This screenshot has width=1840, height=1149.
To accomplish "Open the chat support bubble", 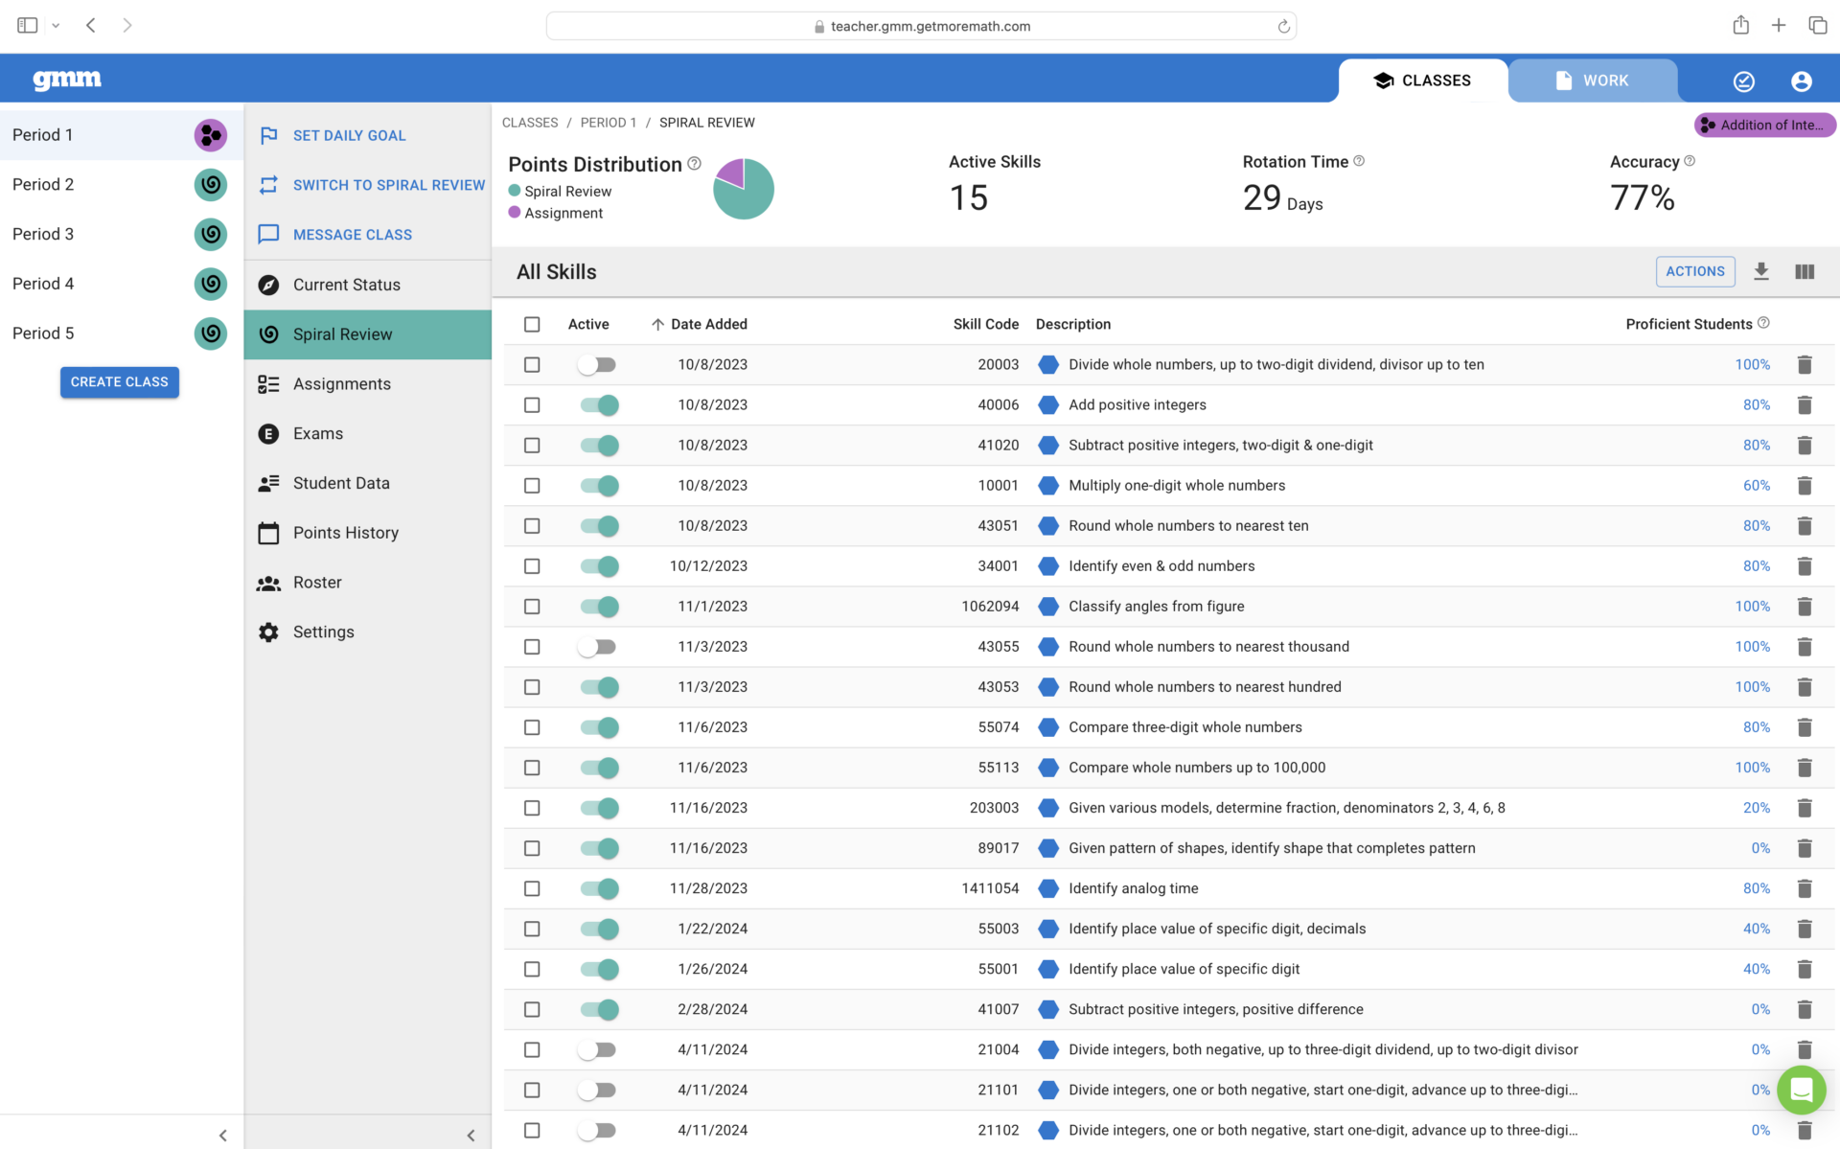I will tap(1801, 1090).
